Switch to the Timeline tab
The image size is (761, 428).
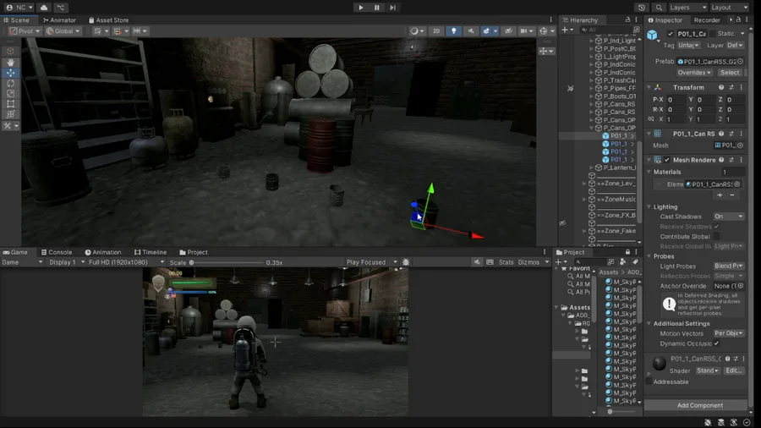151,252
